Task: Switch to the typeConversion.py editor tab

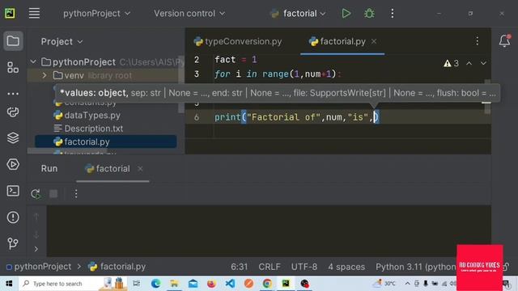Action: point(238,41)
